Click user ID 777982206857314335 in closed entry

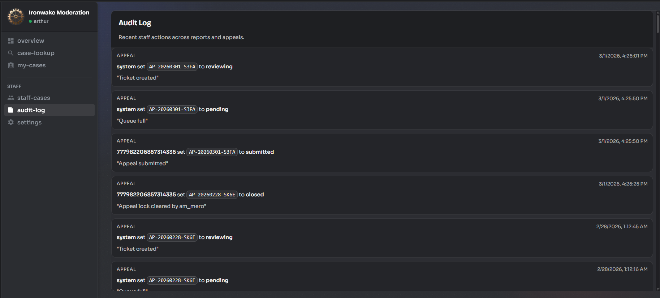pyautogui.click(x=146, y=195)
